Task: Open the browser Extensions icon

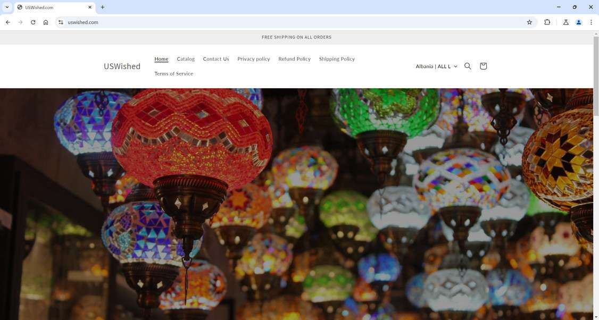Action: [547, 22]
